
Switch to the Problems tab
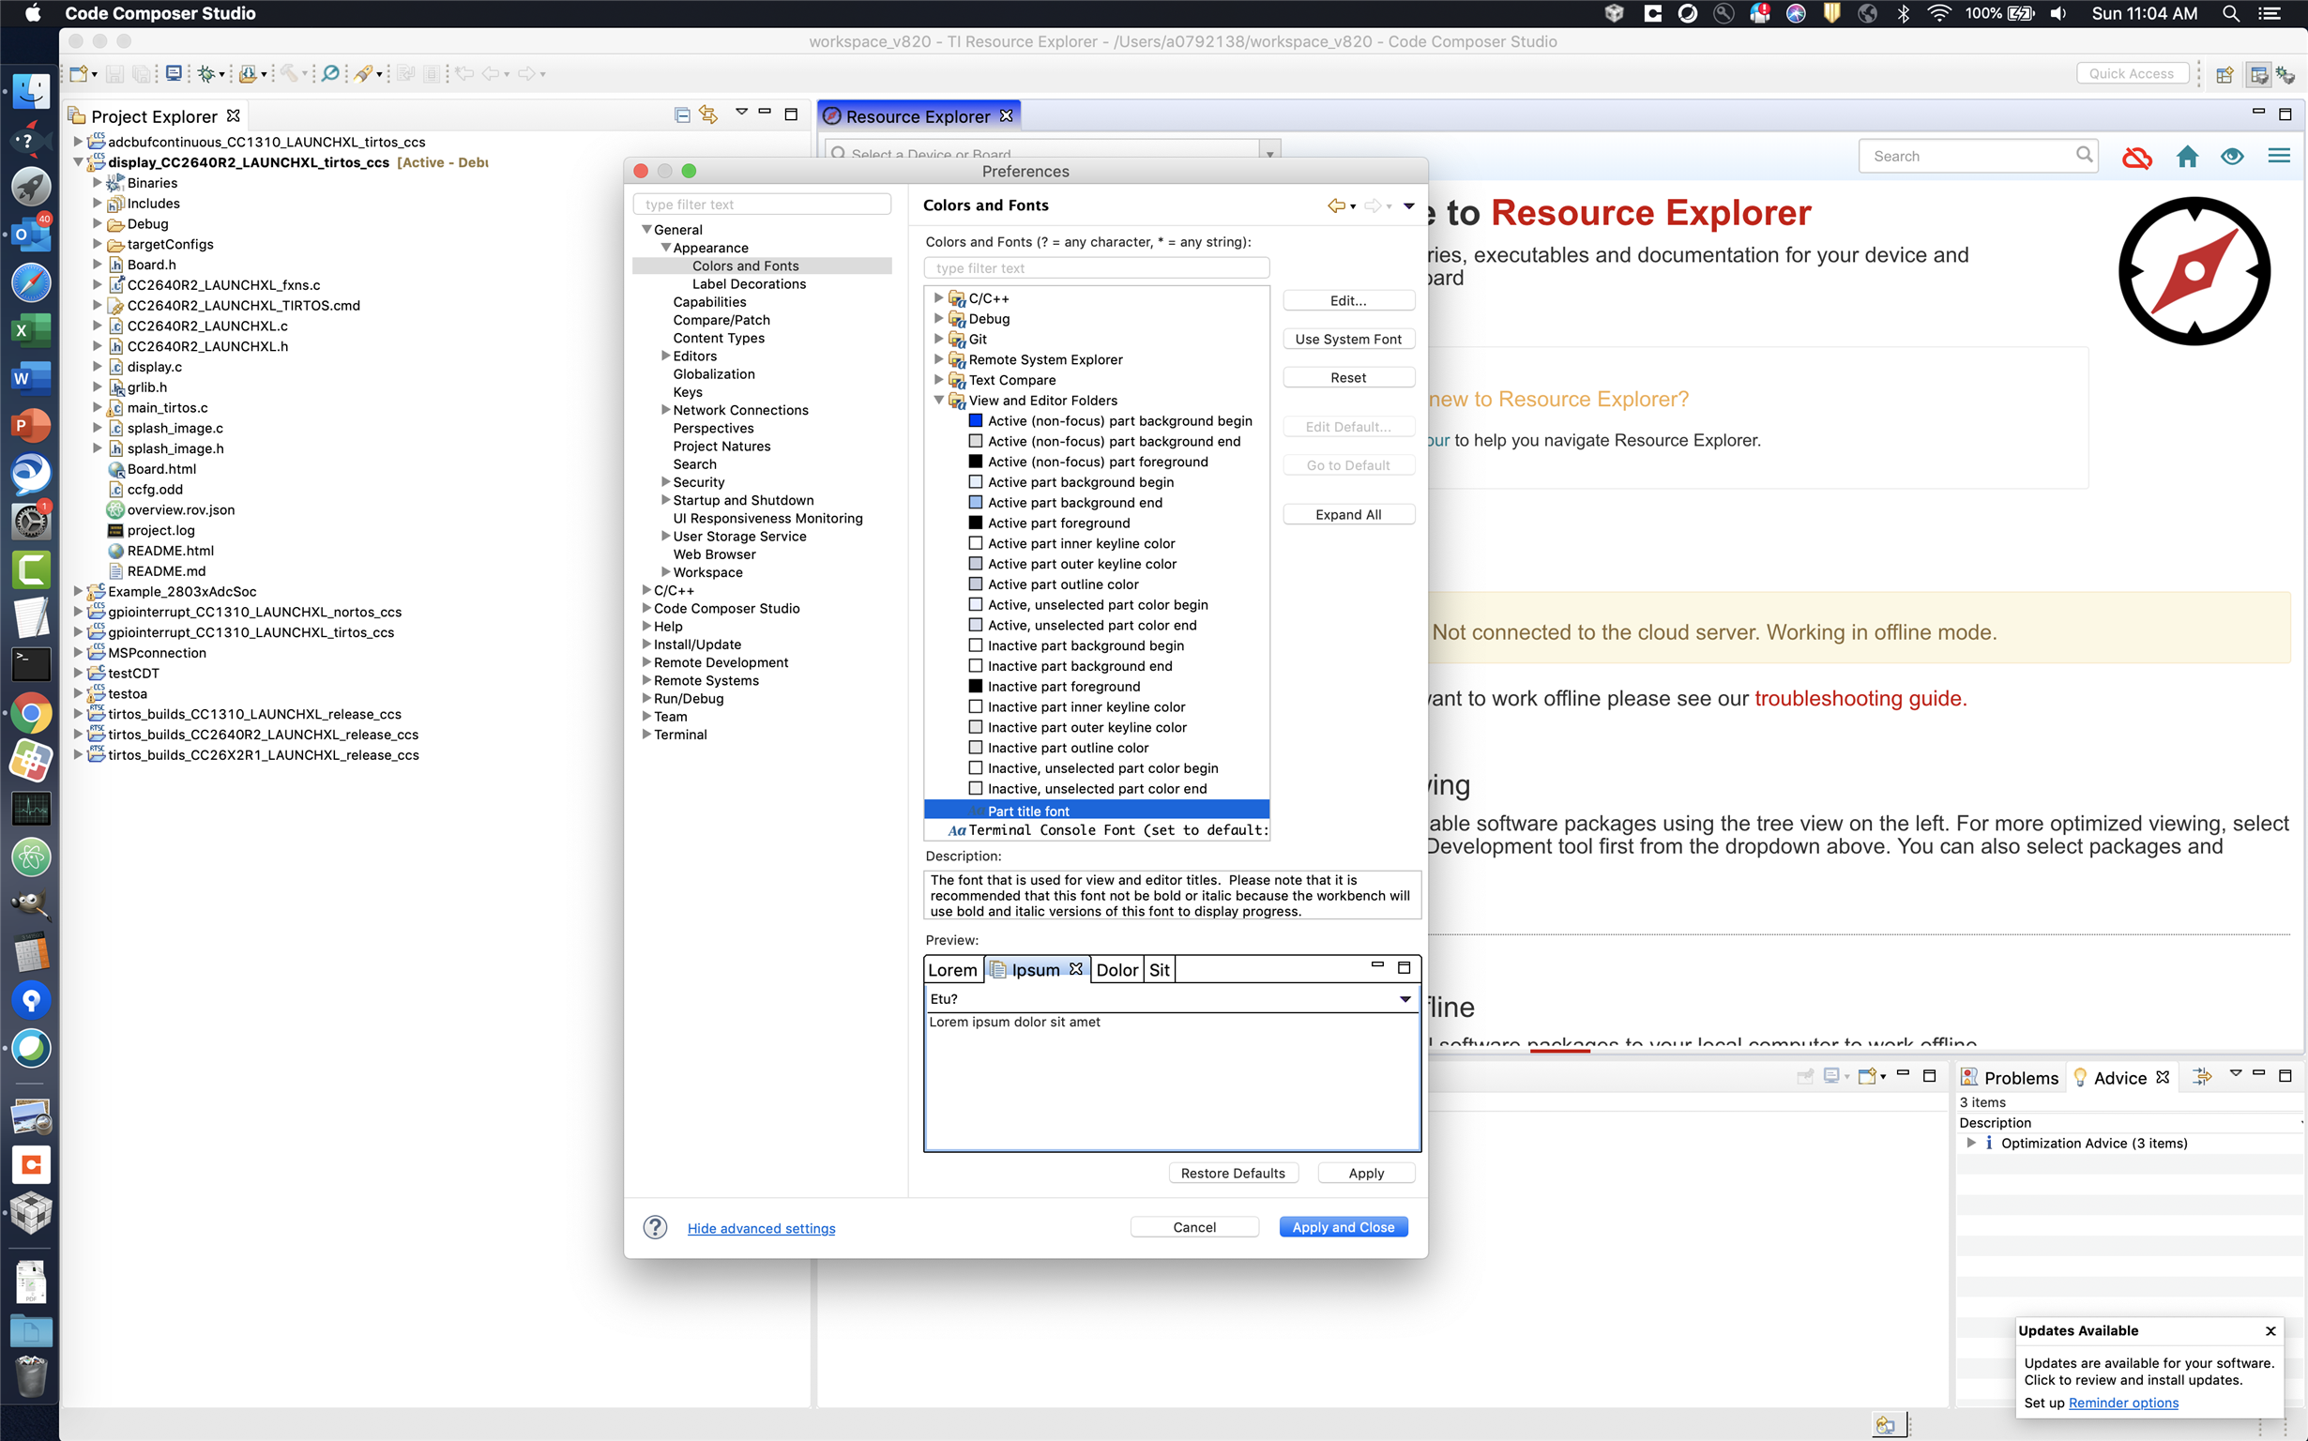click(2009, 1078)
